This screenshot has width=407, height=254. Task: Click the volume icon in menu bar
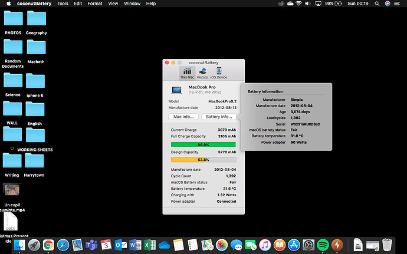tap(308, 4)
